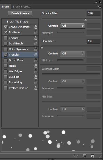103x160 pixels.
Task: Enable the Color Dynamics checkbox
Action: (x=6, y=49)
